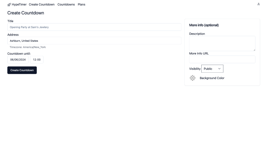
Task: Open the Create Countdown nav item
Action: pyautogui.click(x=41, y=5)
